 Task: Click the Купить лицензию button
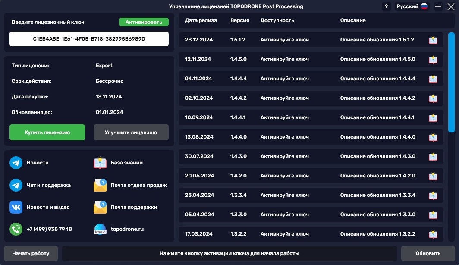pos(47,132)
